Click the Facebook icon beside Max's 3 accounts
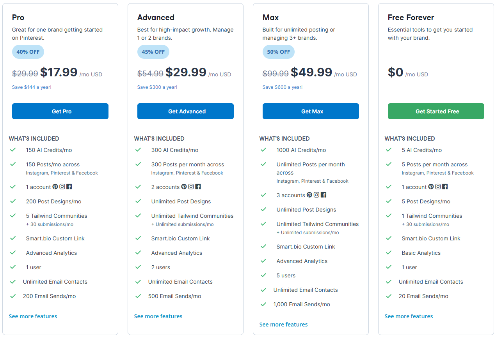496x337 pixels. pos(324,195)
